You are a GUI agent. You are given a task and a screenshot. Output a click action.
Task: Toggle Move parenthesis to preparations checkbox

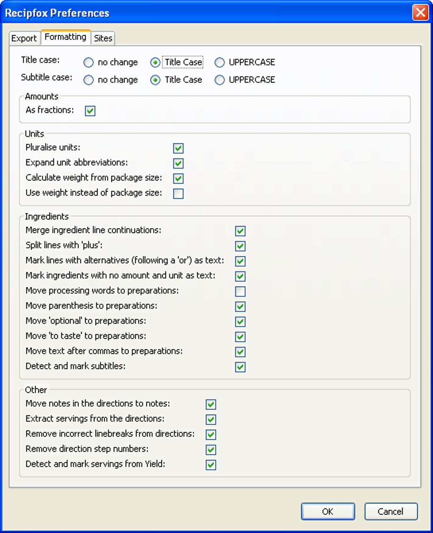tap(240, 306)
